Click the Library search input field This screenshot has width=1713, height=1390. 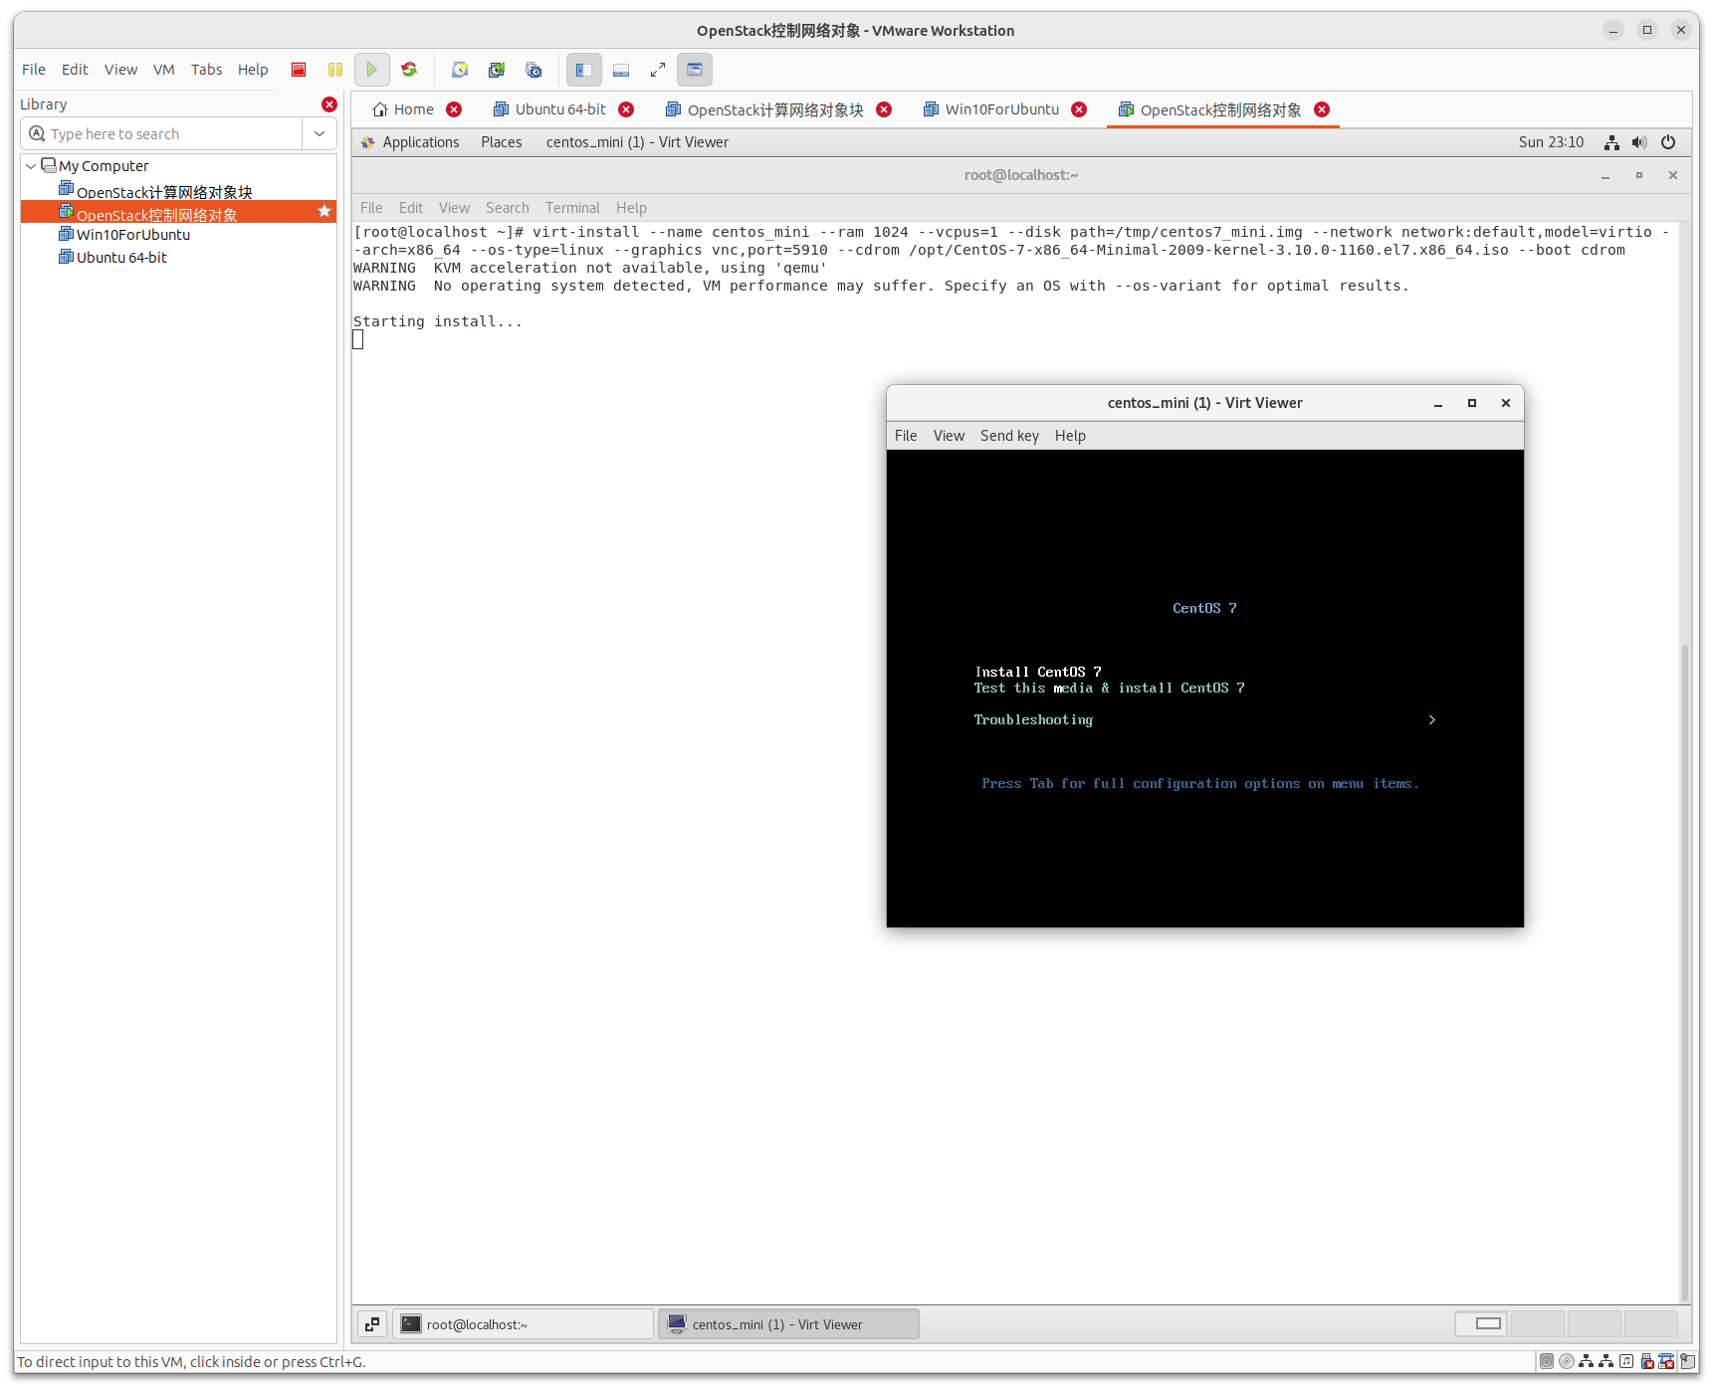click(x=161, y=133)
